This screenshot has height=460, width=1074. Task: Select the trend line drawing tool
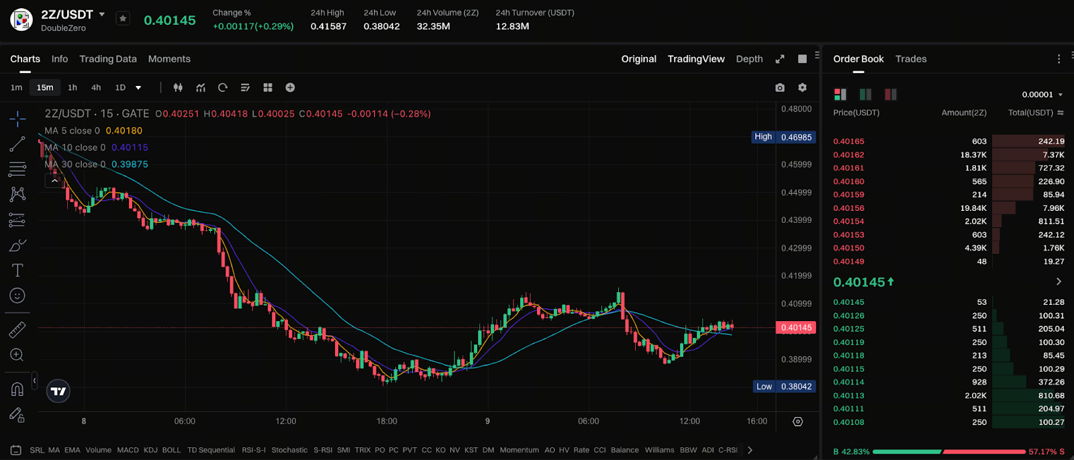point(17,144)
